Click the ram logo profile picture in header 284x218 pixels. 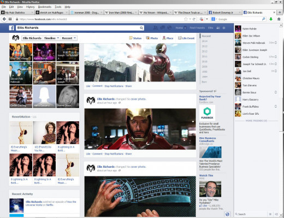coord(16,38)
